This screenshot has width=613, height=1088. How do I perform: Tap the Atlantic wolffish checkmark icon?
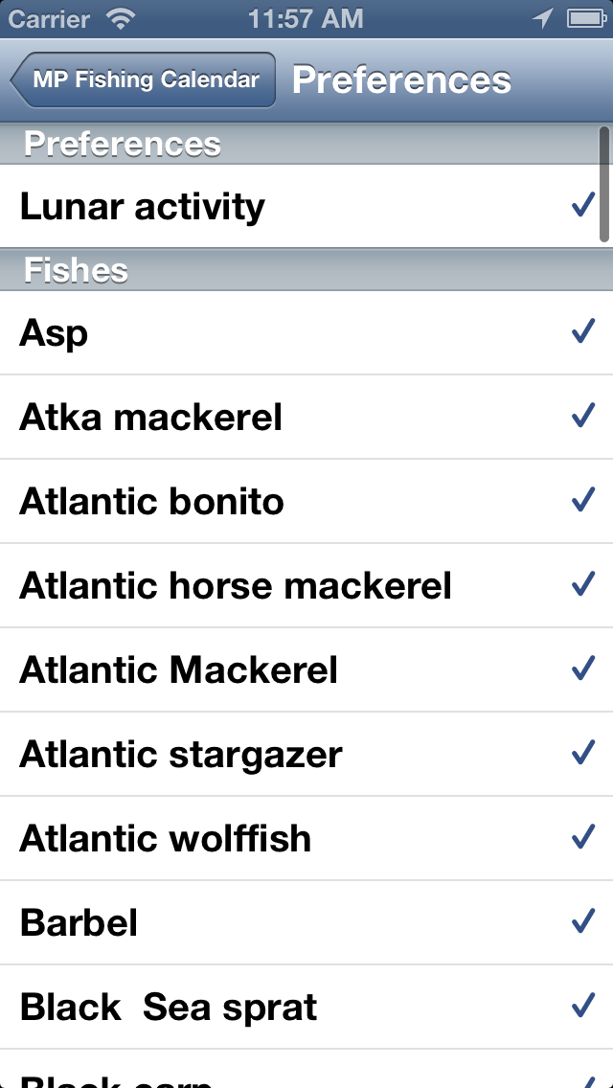click(x=583, y=837)
